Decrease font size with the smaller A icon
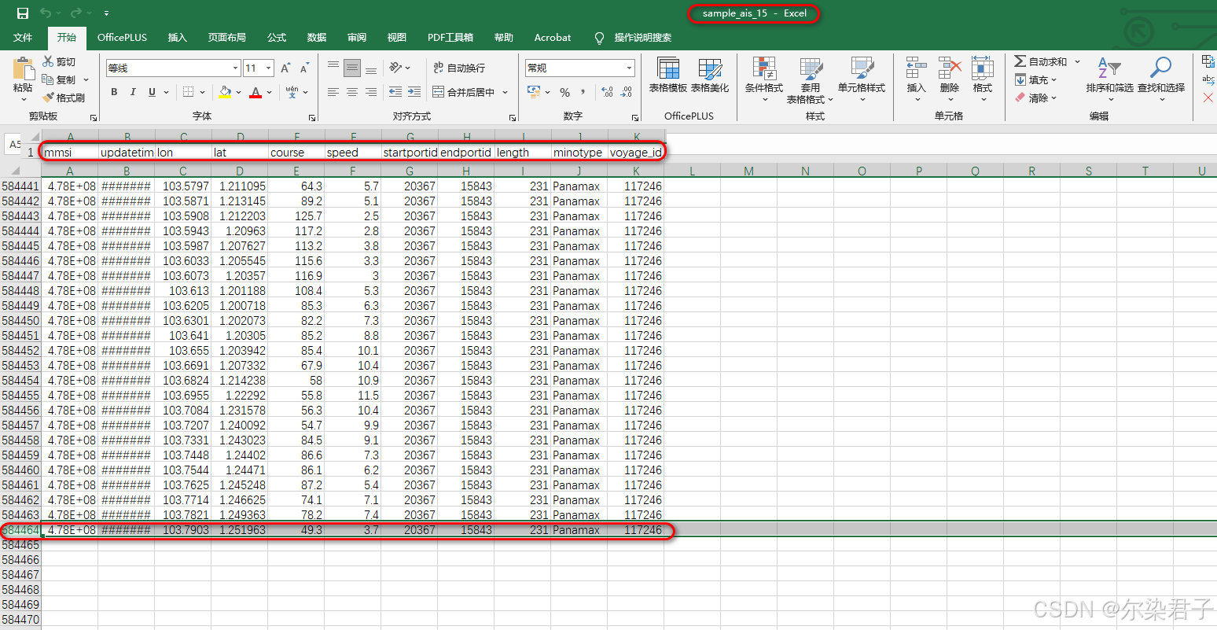 (x=304, y=68)
